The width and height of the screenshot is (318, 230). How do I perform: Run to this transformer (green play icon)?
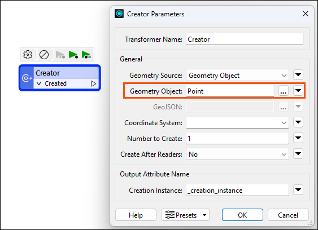pyautogui.click(x=73, y=55)
